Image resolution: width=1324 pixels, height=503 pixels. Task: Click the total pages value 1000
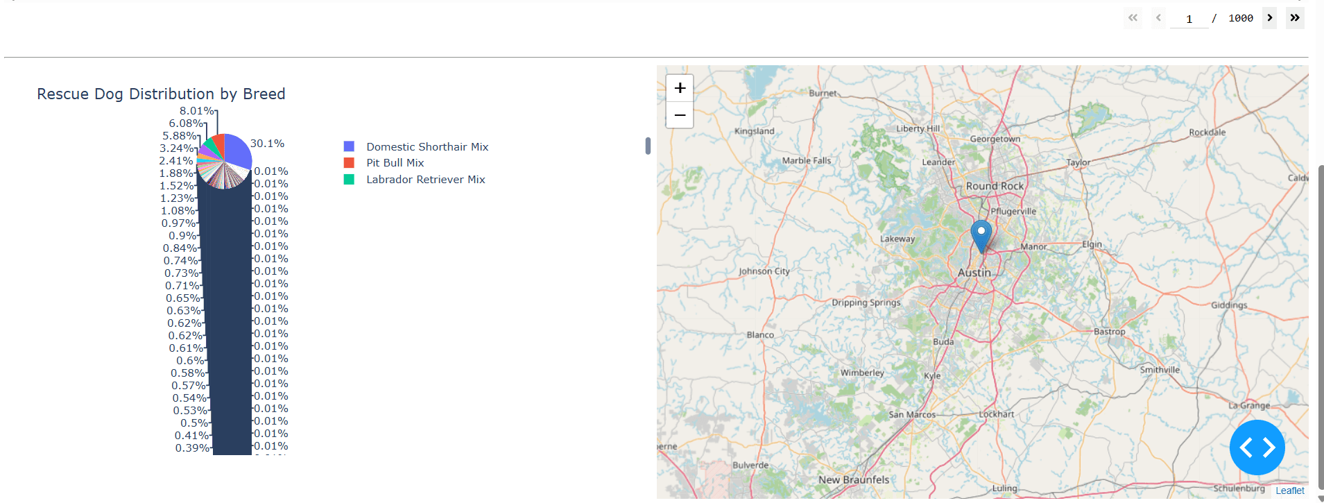(1241, 19)
